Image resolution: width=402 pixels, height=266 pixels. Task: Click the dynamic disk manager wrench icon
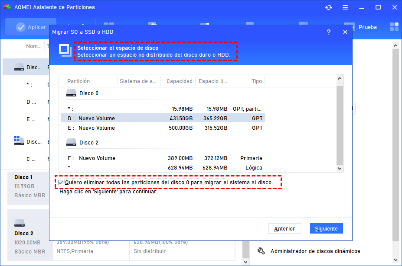pos(261,251)
